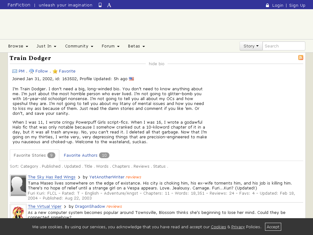313x235 pixels.
Task: Open the Privacy policy link
Action: coord(238,227)
